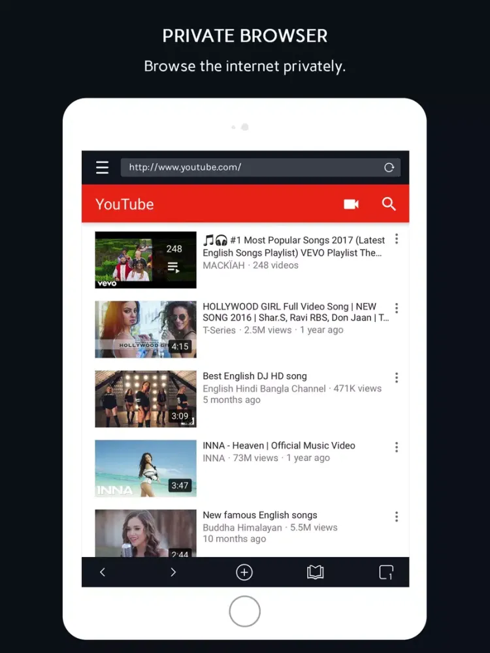490x653 pixels.
Task: Open 'Best English DJ HD song' title
Action: point(255,376)
